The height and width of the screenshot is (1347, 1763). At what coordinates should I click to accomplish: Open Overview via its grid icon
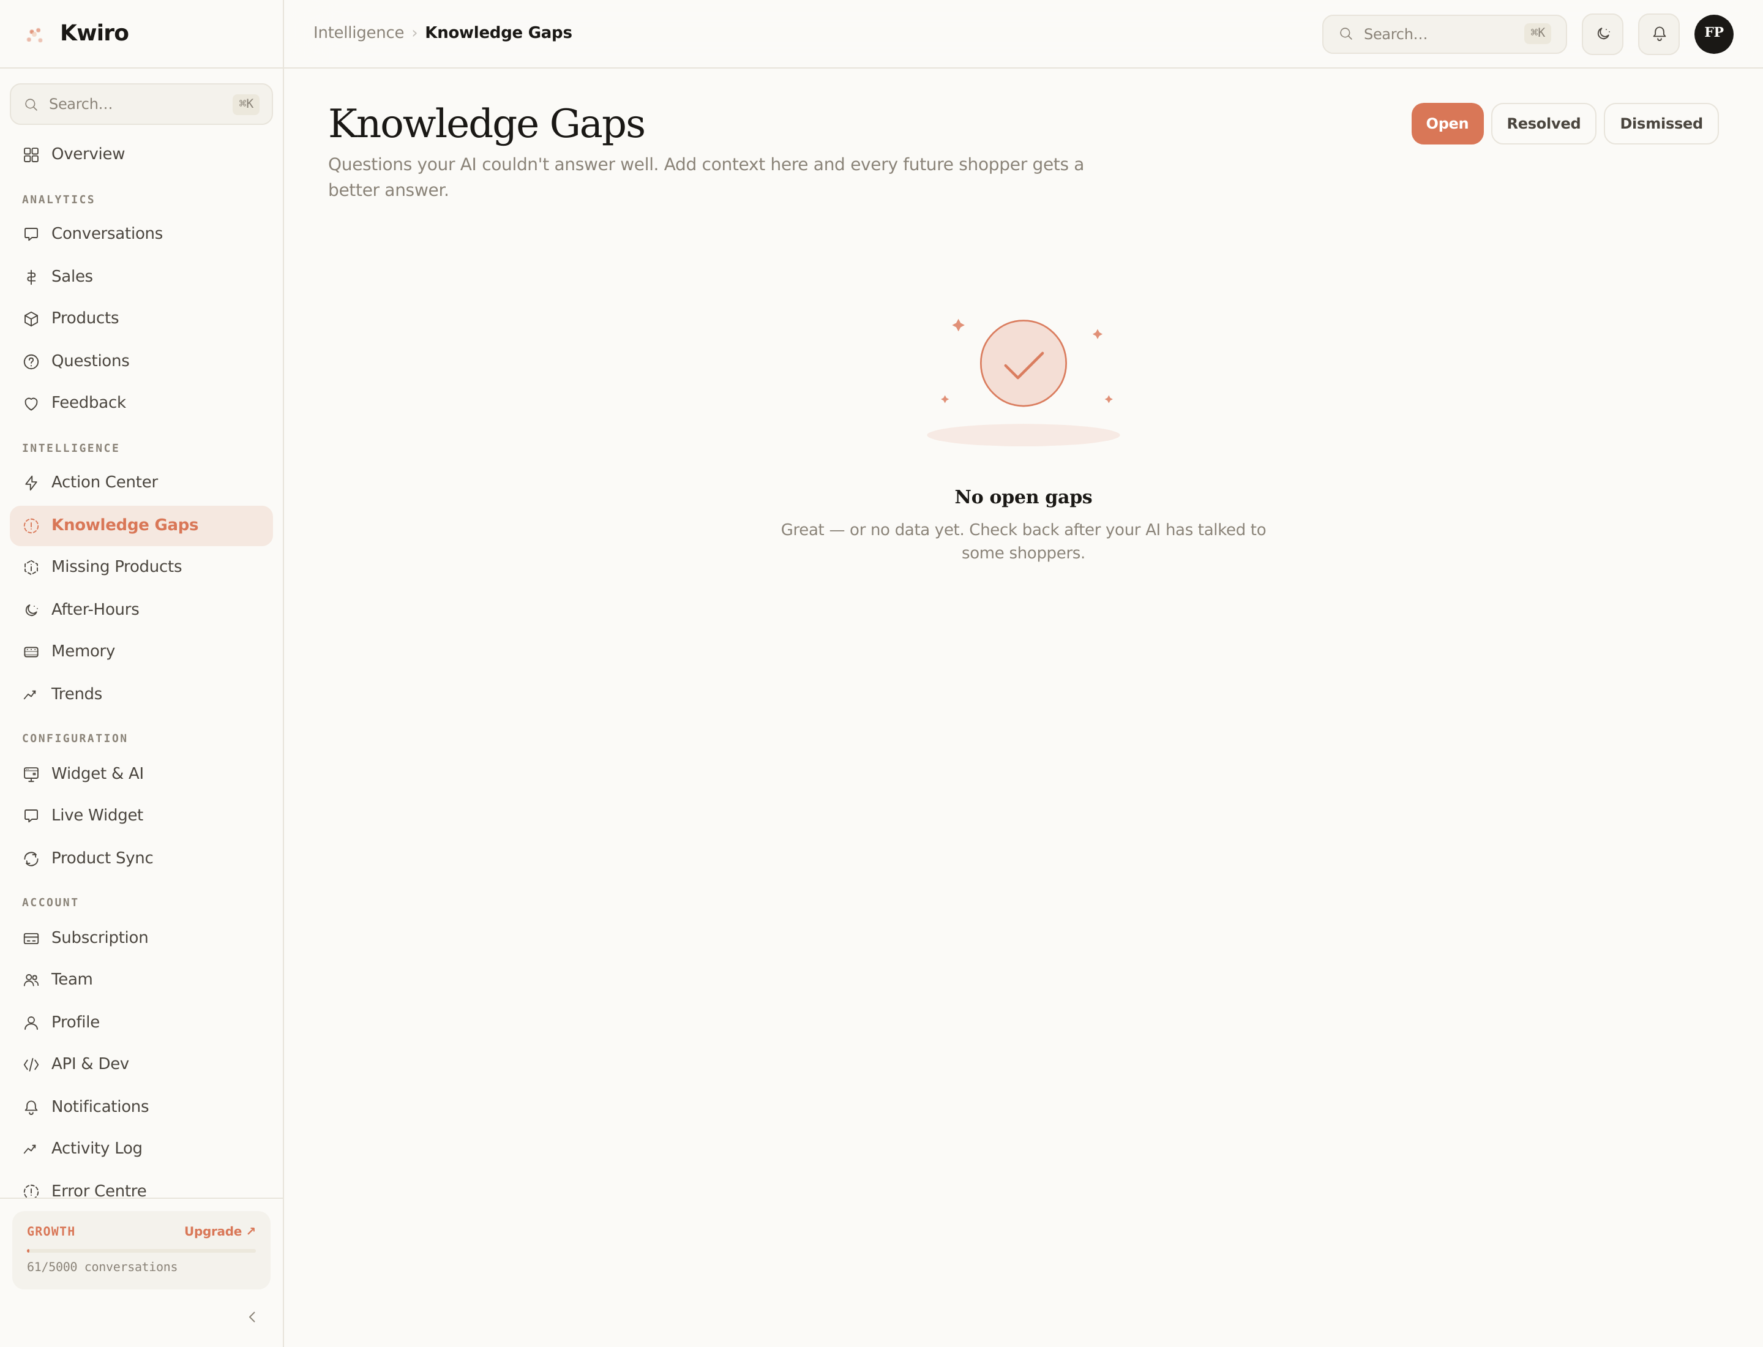point(31,155)
